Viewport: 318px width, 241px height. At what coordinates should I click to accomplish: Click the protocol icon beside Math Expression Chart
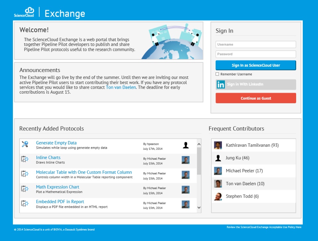(25, 189)
